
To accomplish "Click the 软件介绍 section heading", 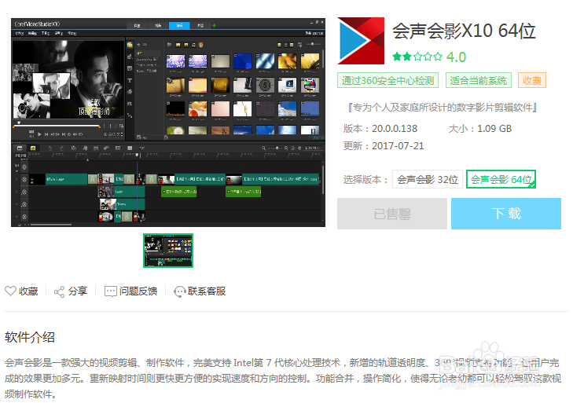I will [30, 337].
